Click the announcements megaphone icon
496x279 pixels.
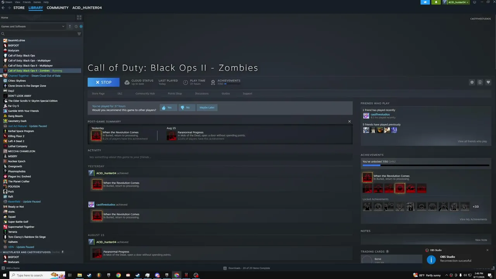[x=425, y=2]
